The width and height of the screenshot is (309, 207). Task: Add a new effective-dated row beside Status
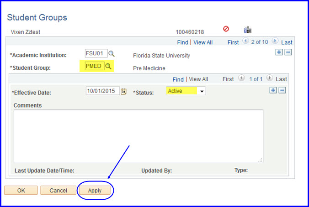click(x=273, y=90)
